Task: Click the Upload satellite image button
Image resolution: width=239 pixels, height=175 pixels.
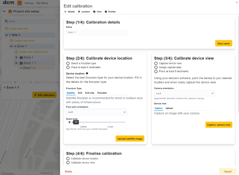Action: point(130,139)
